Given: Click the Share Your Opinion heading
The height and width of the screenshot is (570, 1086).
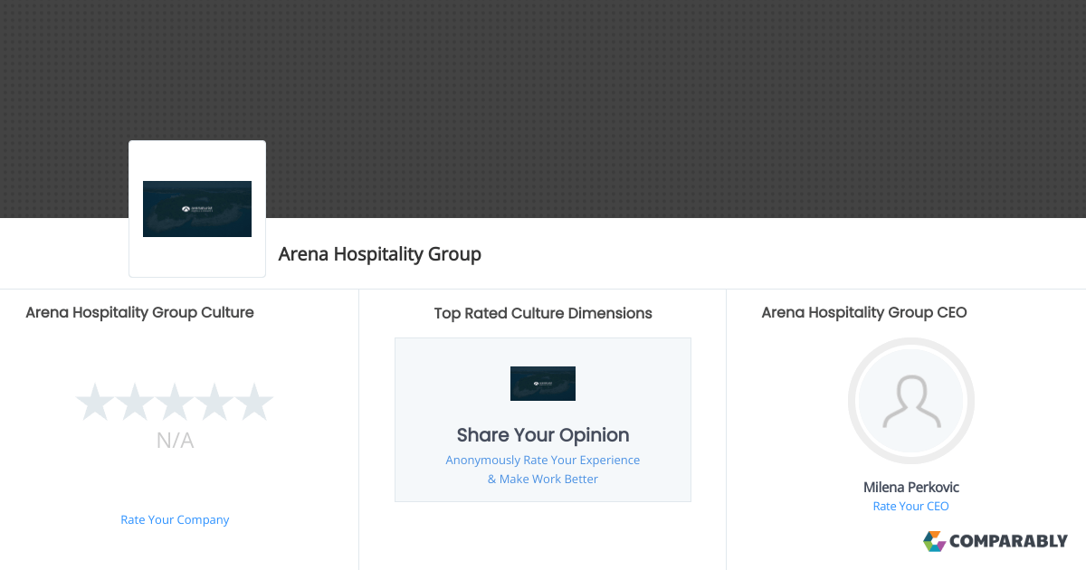Looking at the screenshot, I should click(x=543, y=434).
